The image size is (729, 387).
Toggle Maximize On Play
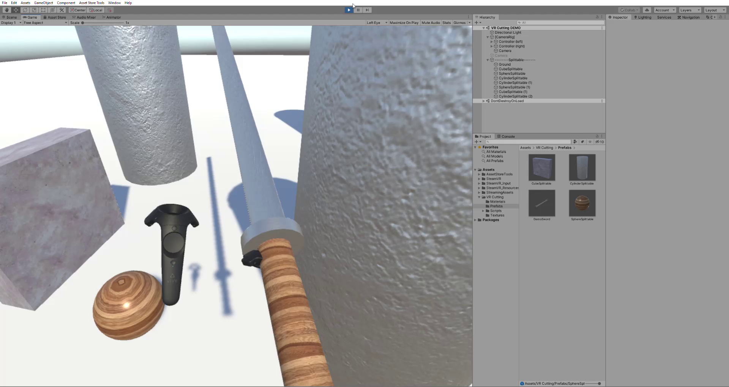click(x=404, y=22)
